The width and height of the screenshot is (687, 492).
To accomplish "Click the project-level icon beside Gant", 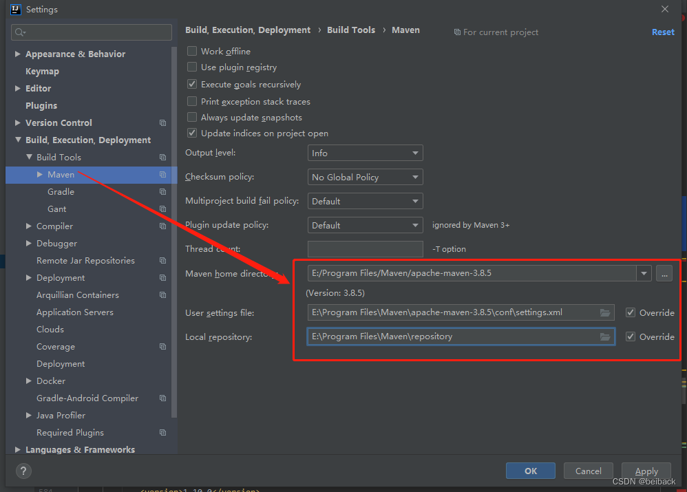I will pos(162,209).
